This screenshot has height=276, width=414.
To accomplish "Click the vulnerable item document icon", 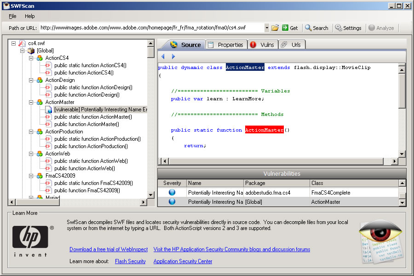I will [49, 109].
